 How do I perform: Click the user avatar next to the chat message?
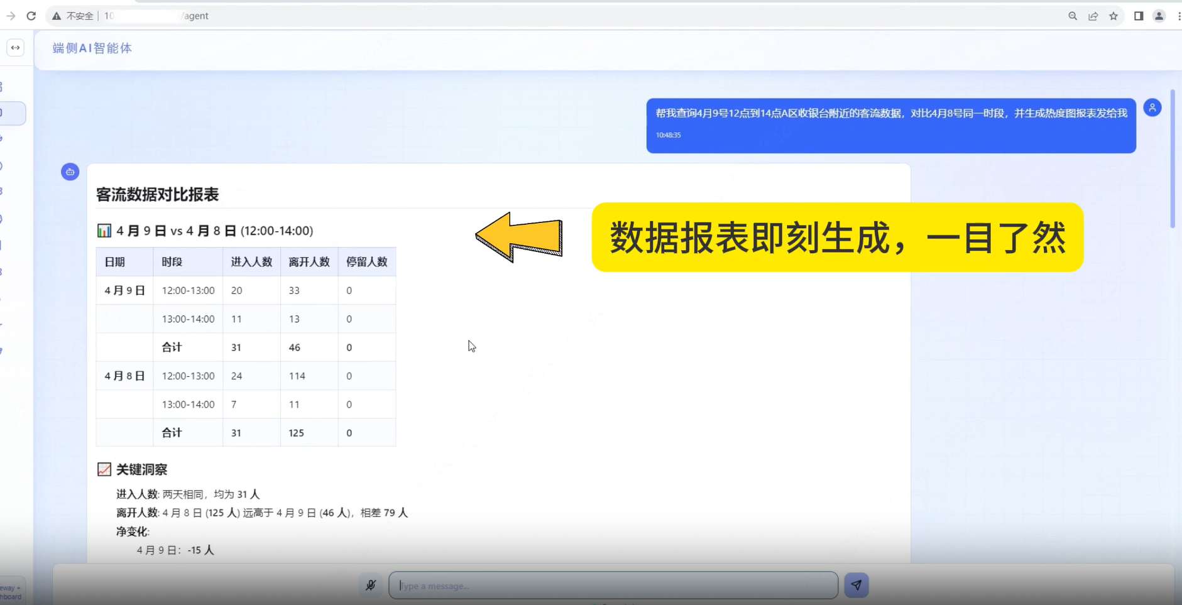1154,107
